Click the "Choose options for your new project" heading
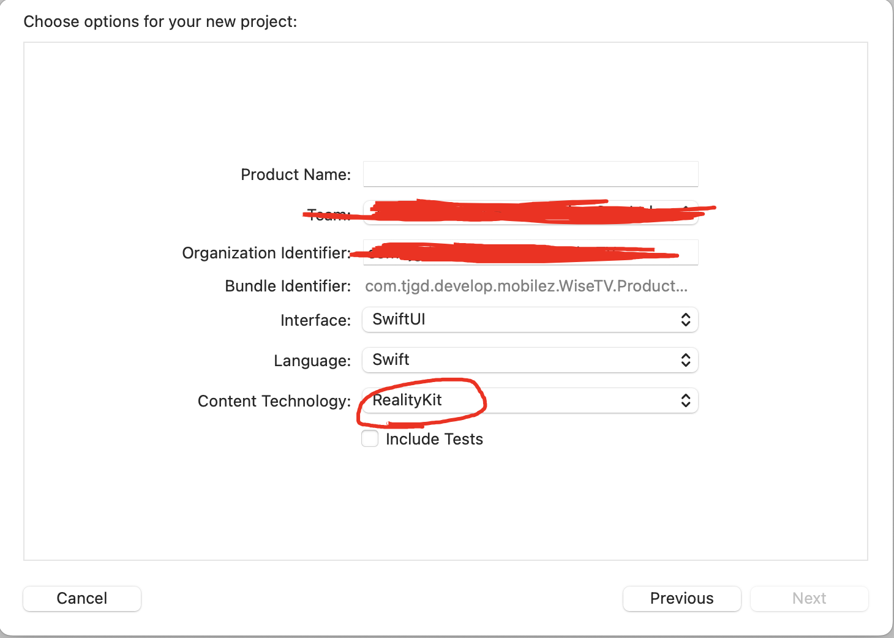This screenshot has height=638, width=894. coord(160,21)
